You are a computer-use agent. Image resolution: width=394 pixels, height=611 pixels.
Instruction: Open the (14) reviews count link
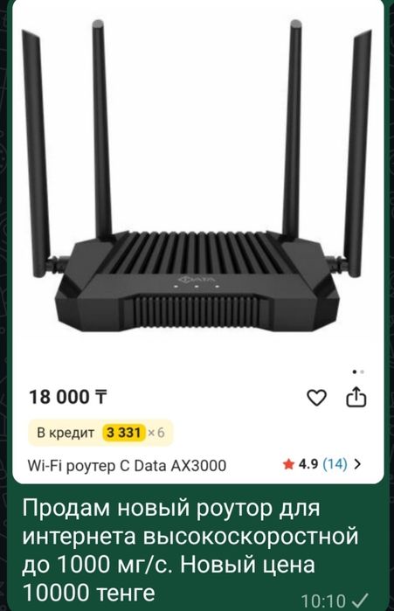335,464
